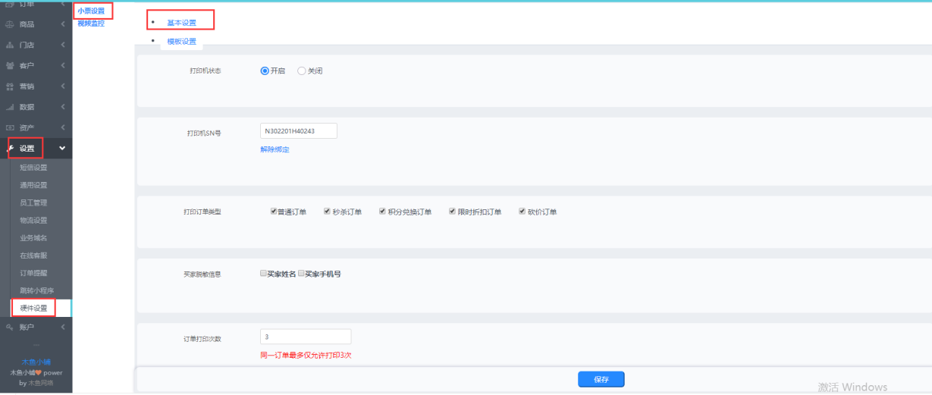Image resolution: width=932 pixels, height=395 pixels.
Task: Click the 门店 store icon in sidebar
Action: click(10, 45)
